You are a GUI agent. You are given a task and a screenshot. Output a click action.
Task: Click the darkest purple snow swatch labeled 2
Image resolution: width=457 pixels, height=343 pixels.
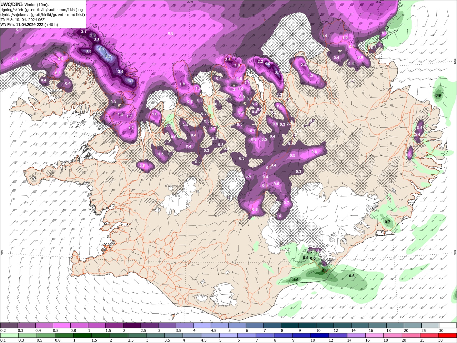tap(132, 325)
